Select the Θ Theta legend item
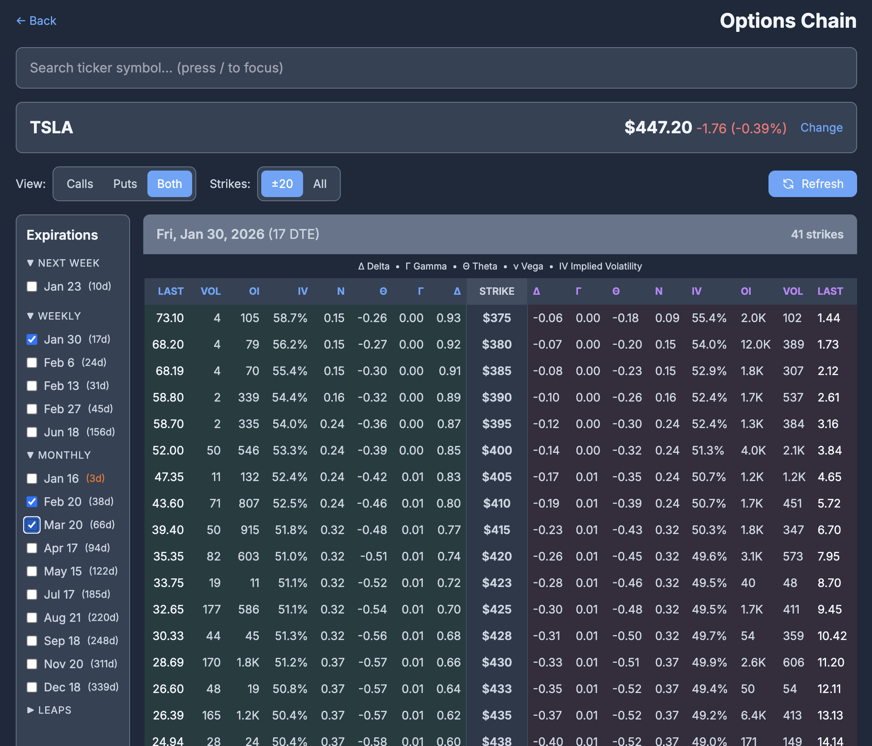 click(x=480, y=266)
